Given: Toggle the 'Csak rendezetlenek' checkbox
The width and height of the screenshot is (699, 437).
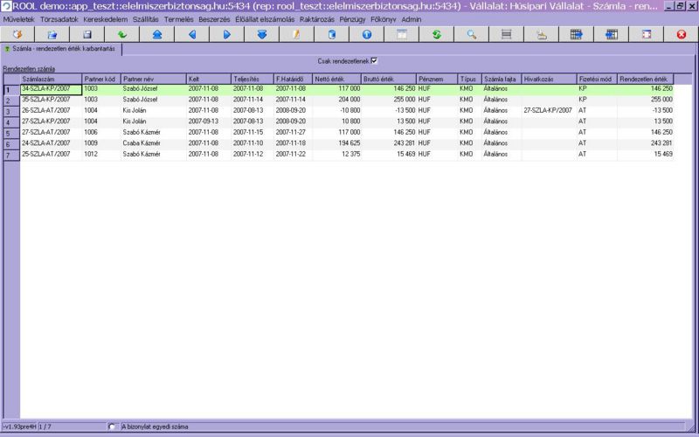Looking at the screenshot, I should (374, 61).
